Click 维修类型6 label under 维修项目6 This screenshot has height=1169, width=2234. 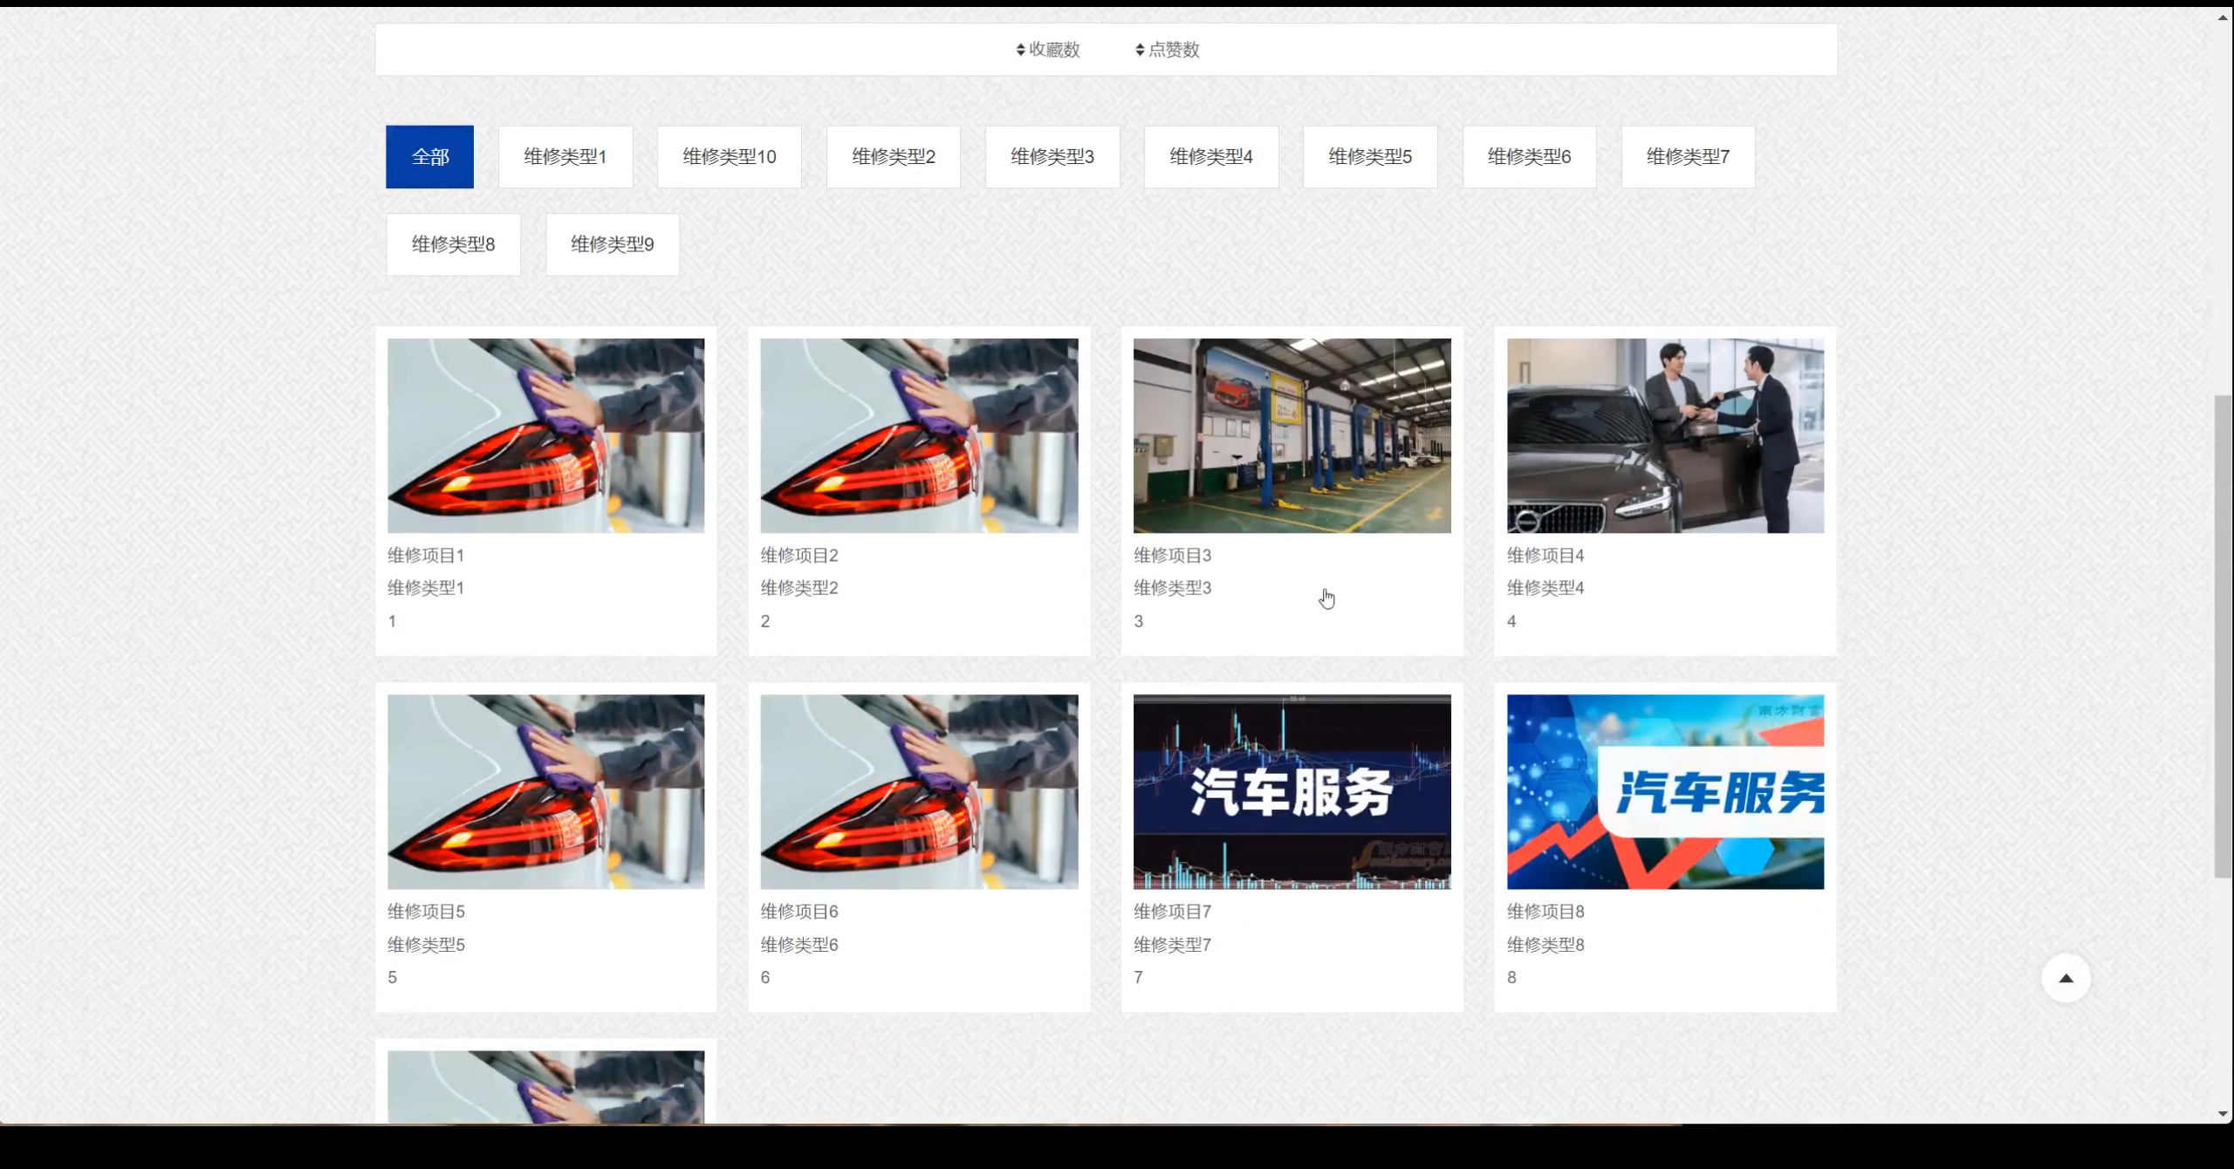(x=799, y=945)
